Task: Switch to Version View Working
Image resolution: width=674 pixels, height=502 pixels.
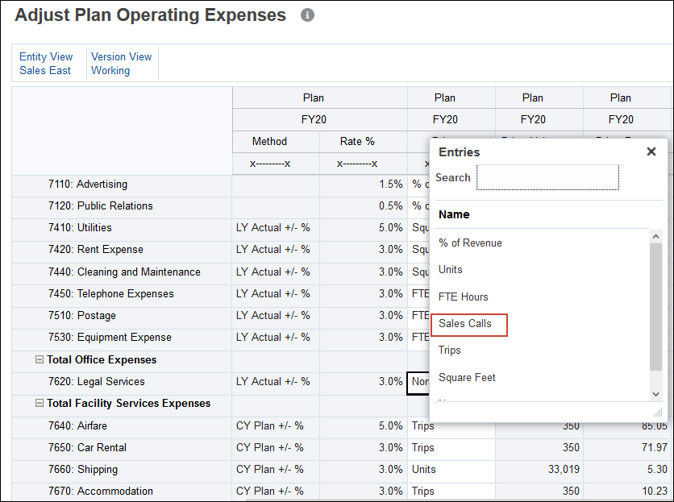Action: pyautogui.click(x=122, y=64)
